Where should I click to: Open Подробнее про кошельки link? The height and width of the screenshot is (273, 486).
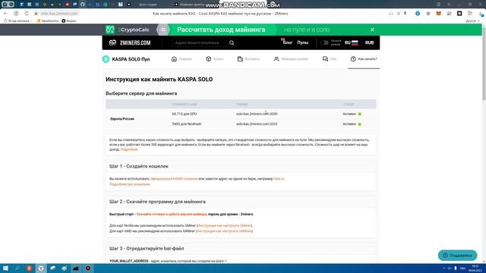tap(130, 184)
